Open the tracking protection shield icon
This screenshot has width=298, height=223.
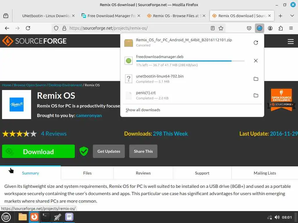(x=56, y=28)
